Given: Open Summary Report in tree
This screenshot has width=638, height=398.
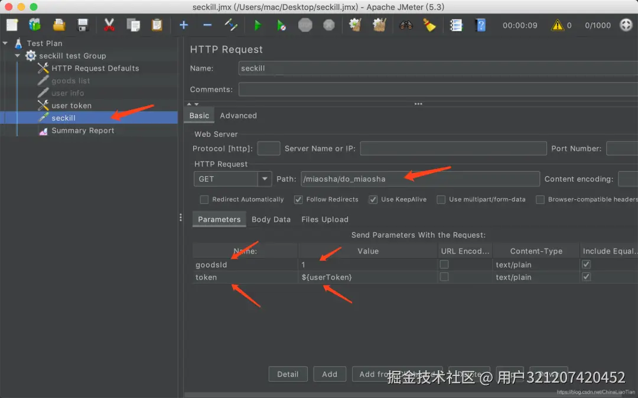Looking at the screenshot, I should coord(83,130).
